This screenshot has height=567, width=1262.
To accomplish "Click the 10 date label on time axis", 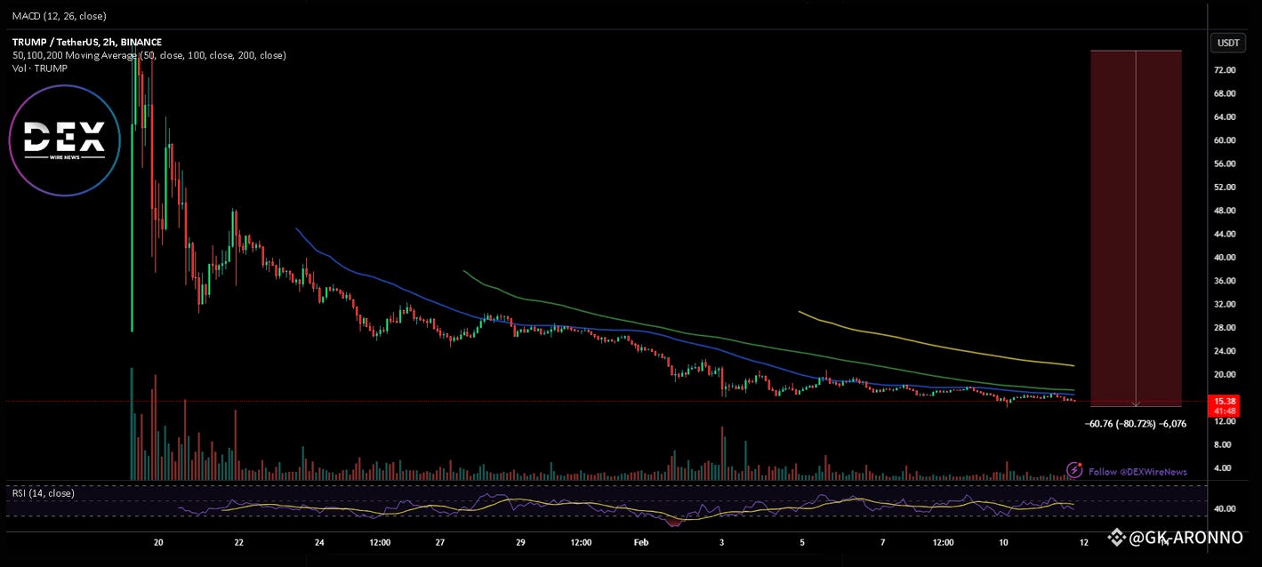I will click(1003, 541).
